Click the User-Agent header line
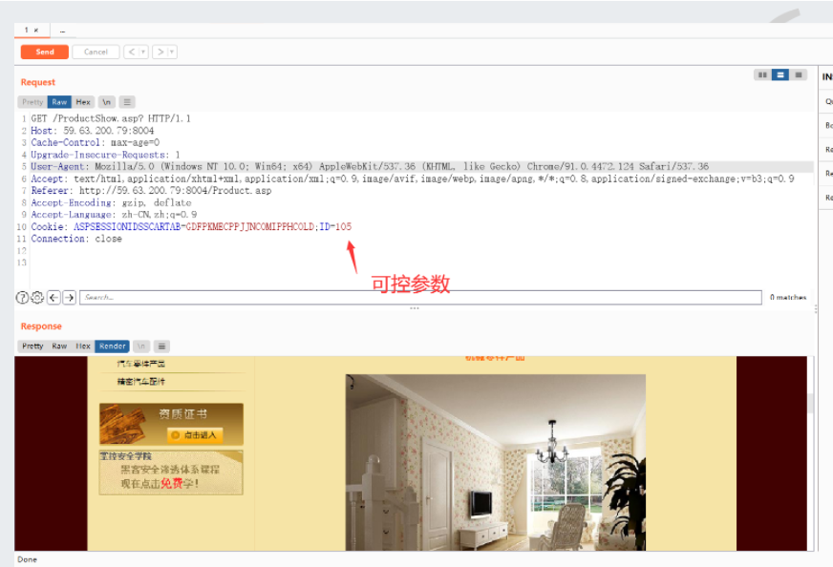833x567 pixels. pyautogui.click(x=370, y=167)
